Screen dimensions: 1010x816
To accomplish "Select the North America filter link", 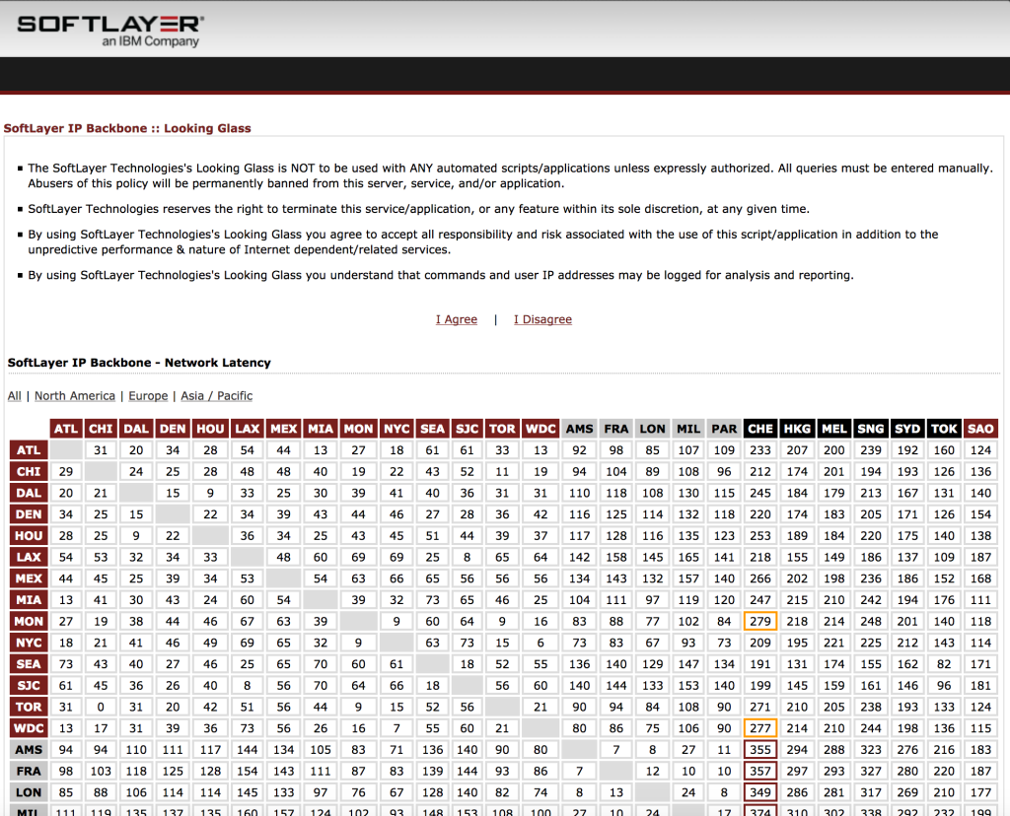I will pos(75,396).
